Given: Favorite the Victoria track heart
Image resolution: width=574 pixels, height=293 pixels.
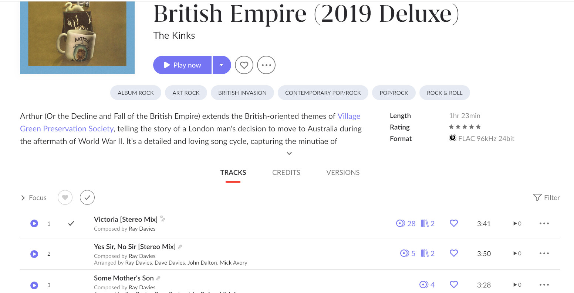Looking at the screenshot, I should coord(454,223).
